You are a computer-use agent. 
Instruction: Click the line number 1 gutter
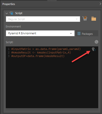click(x=9, y=49)
